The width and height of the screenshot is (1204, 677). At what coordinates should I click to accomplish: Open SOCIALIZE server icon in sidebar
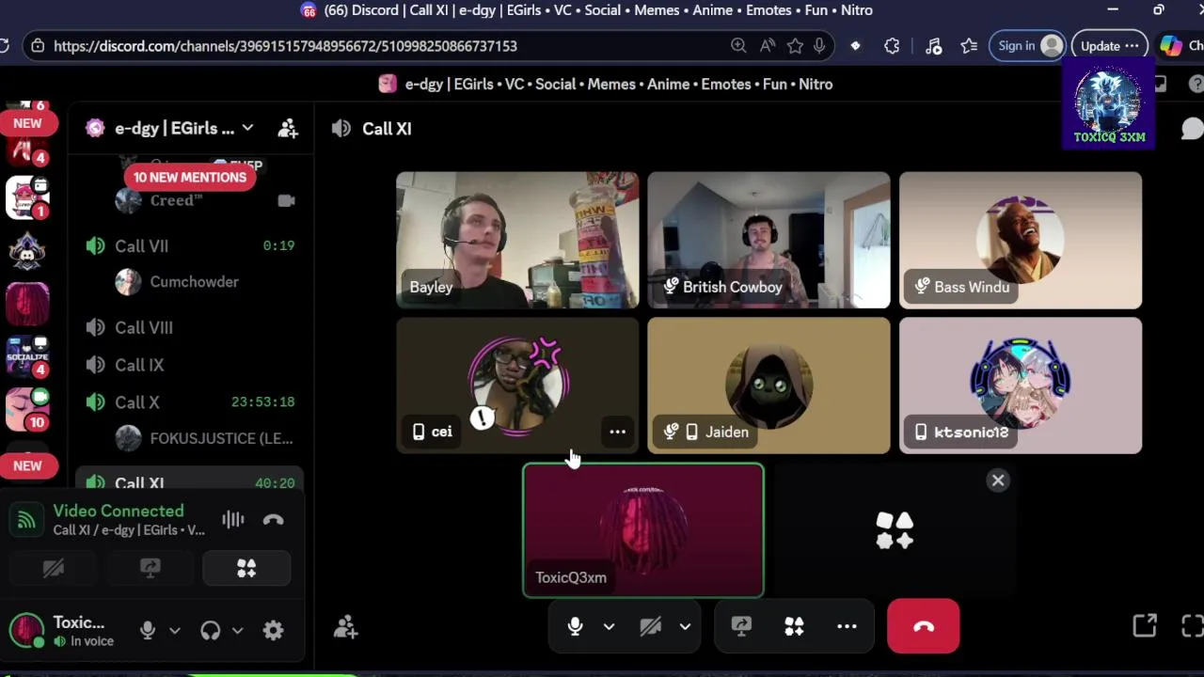point(27,355)
